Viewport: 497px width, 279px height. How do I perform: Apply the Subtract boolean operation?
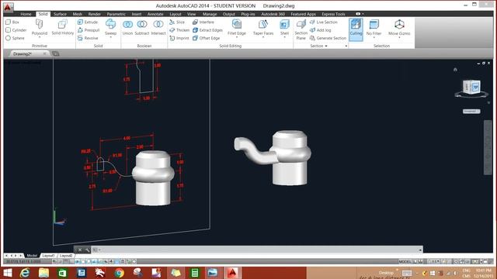[141, 27]
